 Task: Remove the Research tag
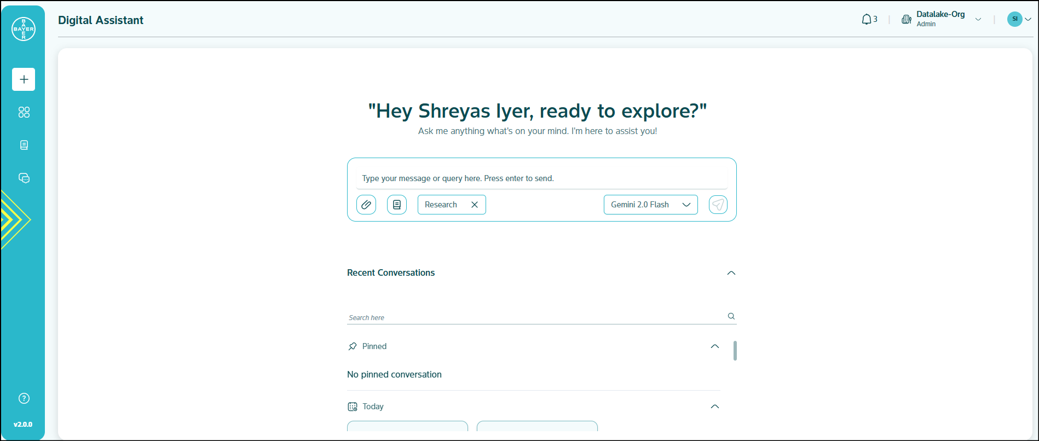pos(475,205)
